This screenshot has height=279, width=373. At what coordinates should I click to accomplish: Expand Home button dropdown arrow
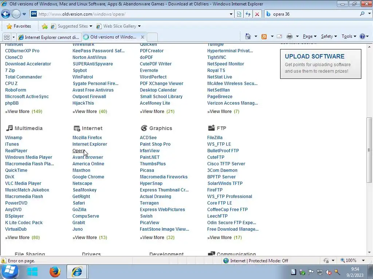pyautogui.click(x=256, y=36)
